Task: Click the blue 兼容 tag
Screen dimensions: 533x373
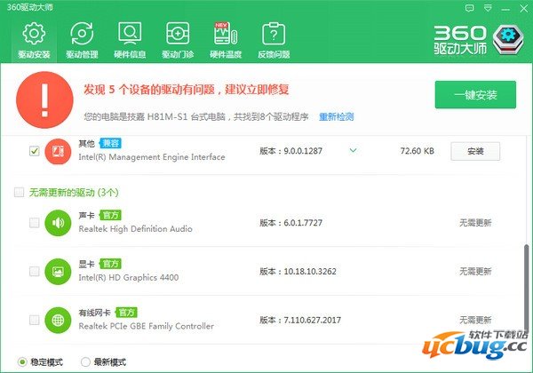Action: [x=110, y=143]
